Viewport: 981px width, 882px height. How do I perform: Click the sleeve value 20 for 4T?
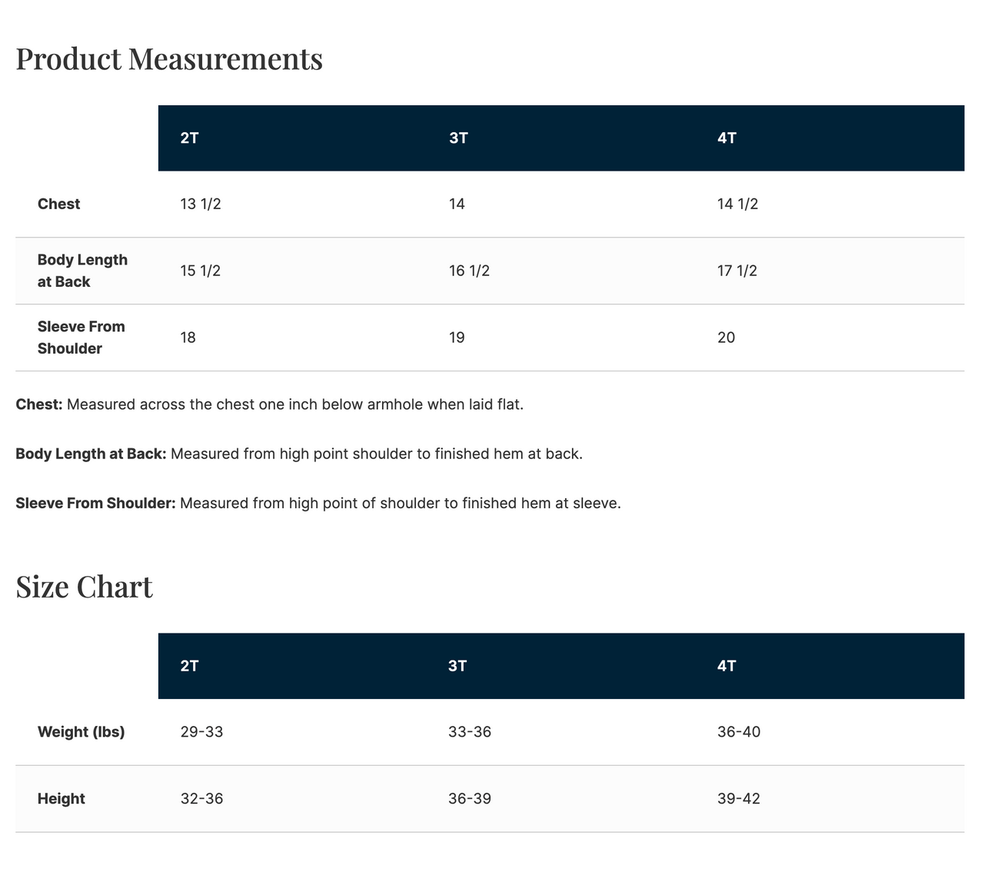pyautogui.click(x=726, y=338)
